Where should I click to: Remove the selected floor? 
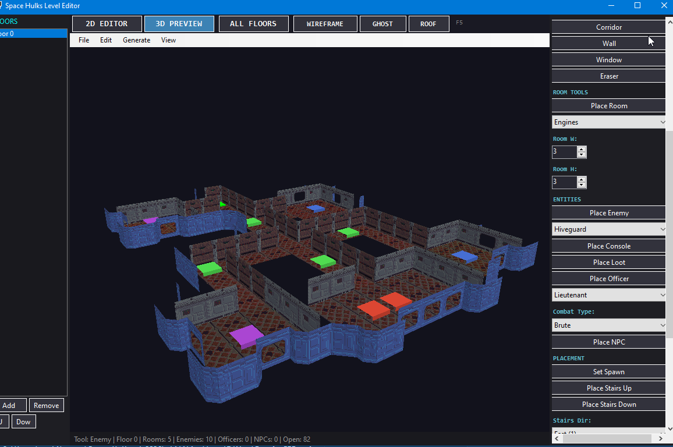(47, 406)
